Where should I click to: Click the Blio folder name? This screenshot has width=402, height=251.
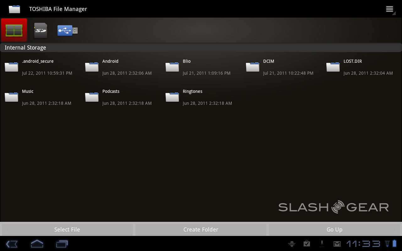pos(187,61)
